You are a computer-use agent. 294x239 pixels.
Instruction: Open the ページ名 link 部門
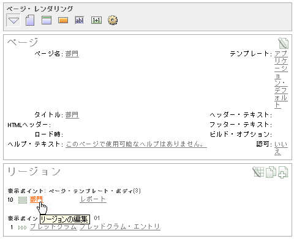[x=72, y=54]
